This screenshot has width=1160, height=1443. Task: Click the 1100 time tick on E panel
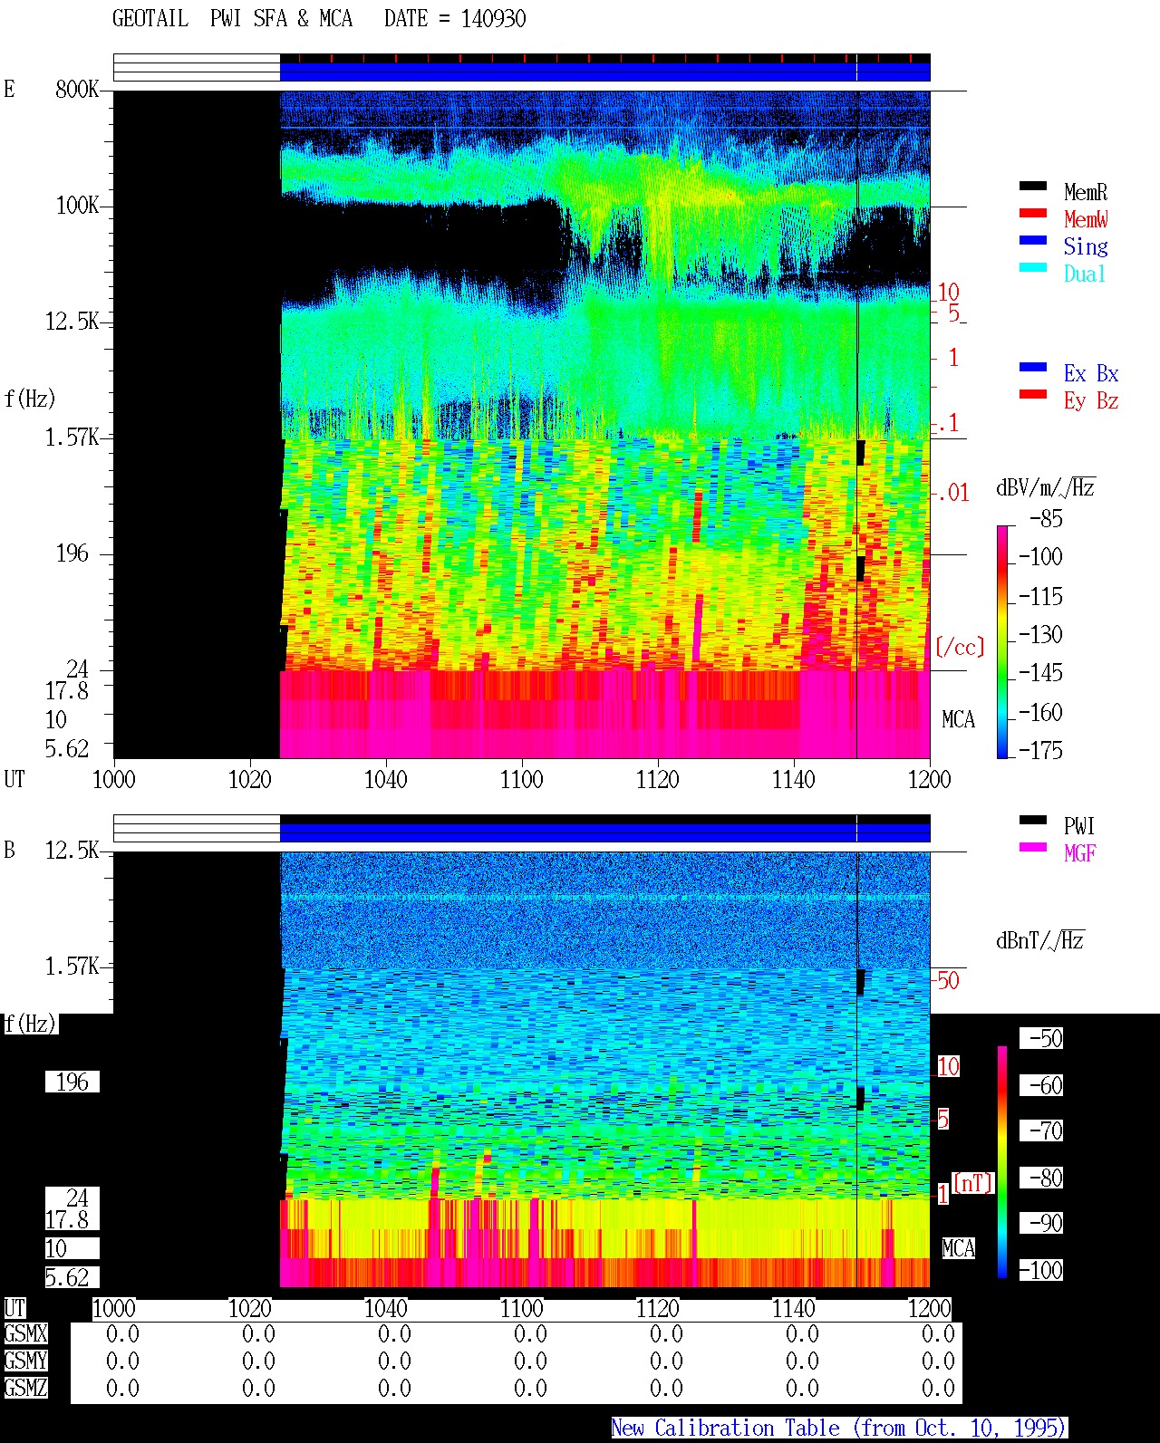pos(522,779)
